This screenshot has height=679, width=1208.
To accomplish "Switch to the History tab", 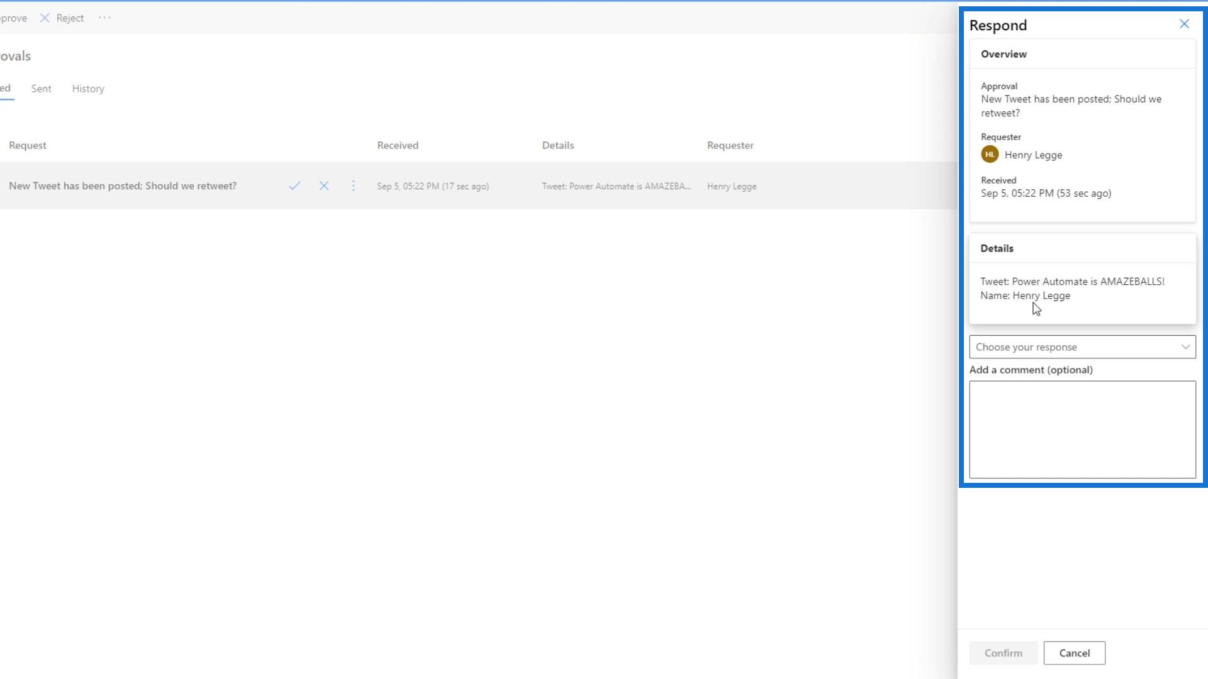I will (x=88, y=89).
